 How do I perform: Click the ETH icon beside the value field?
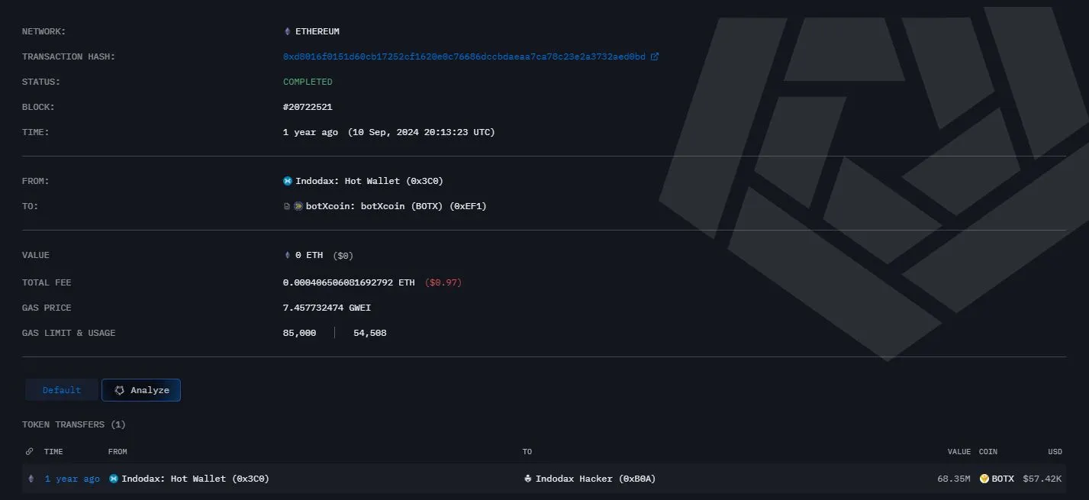(288, 255)
